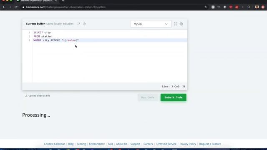Click the site lock icon in address bar
The height and width of the screenshot is (150, 267).
coord(23,7)
